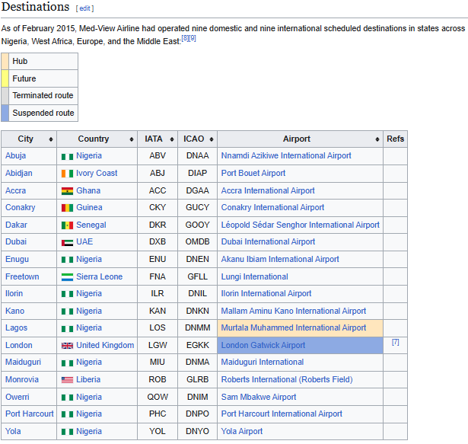Open the Conakry city link
The height and width of the screenshot is (444, 468).
coord(21,207)
